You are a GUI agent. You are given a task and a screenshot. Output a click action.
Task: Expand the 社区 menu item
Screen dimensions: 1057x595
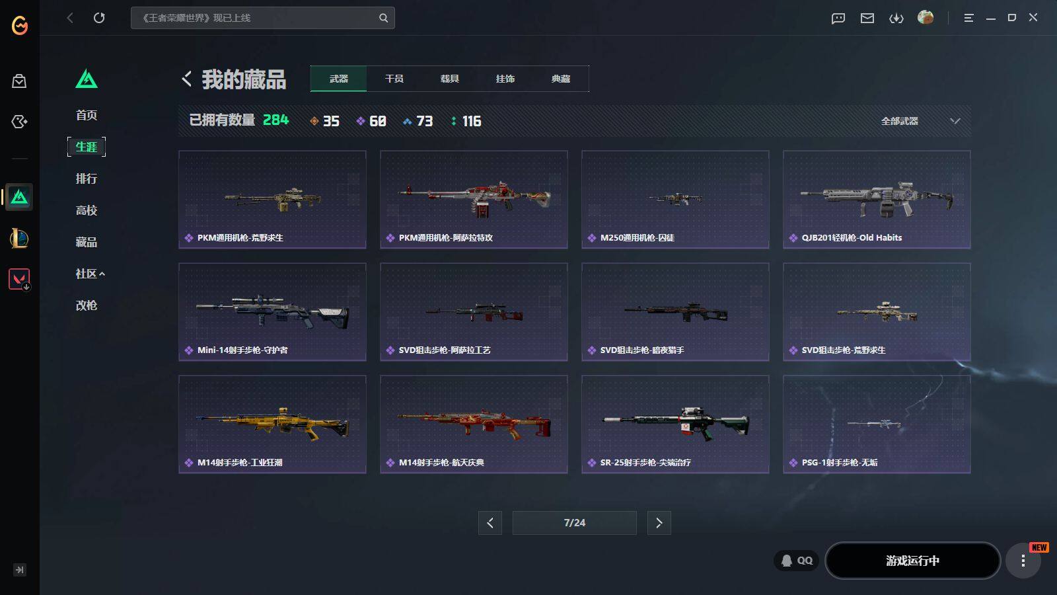[90, 274]
